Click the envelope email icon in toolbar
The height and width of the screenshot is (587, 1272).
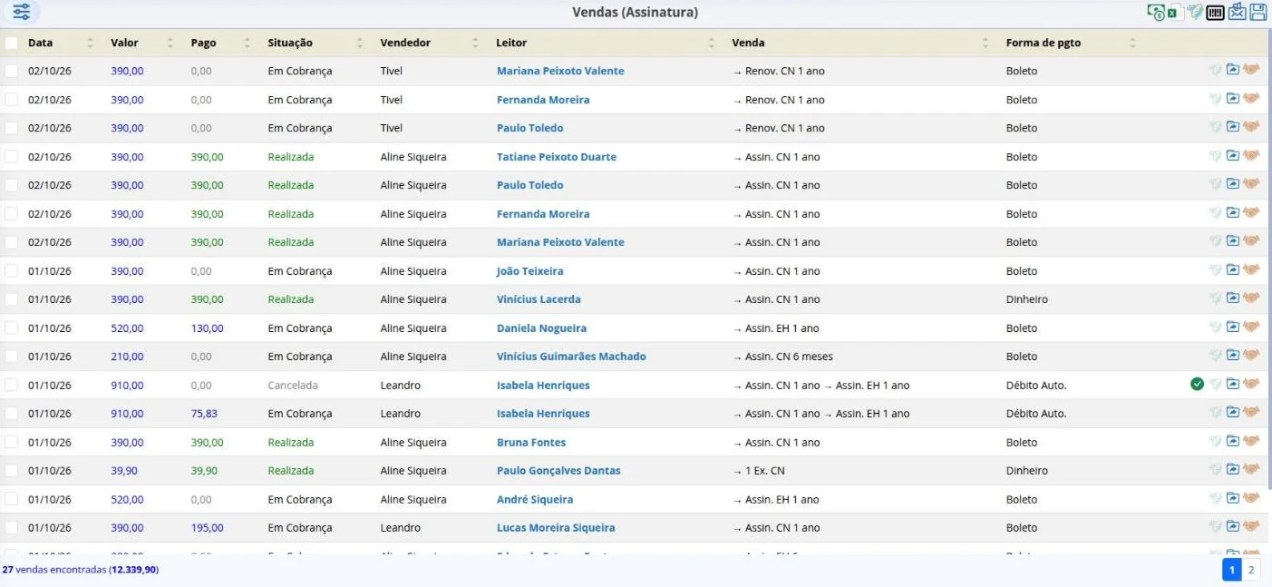1237,13
